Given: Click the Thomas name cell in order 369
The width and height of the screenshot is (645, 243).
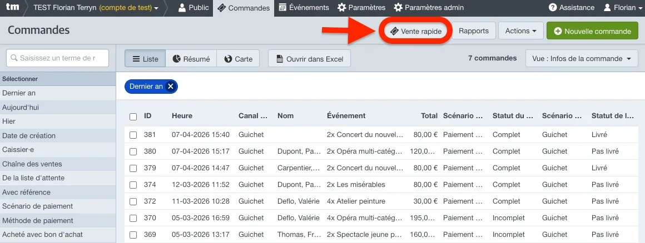Looking at the screenshot, I should 299,235.
